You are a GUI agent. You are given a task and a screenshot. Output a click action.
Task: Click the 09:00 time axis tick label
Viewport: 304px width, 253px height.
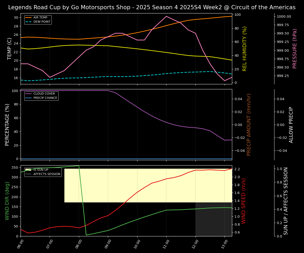tap(106, 244)
